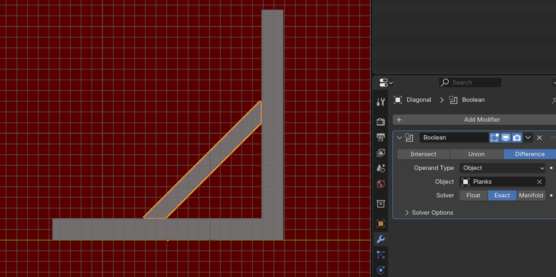The width and height of the screenshot is (556, 277).
Task: Switch boolean operation to Intersect
Action: [423, 154]
